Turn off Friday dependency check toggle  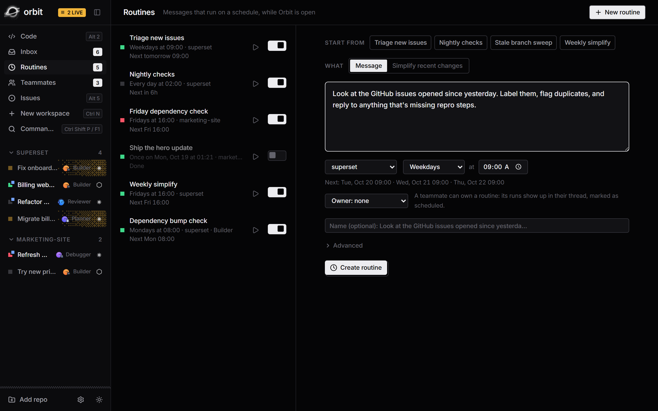click(277, 119)
